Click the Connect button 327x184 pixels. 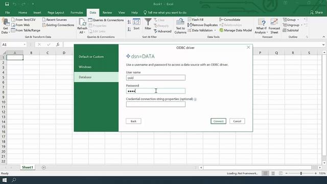tap(218, 121)
